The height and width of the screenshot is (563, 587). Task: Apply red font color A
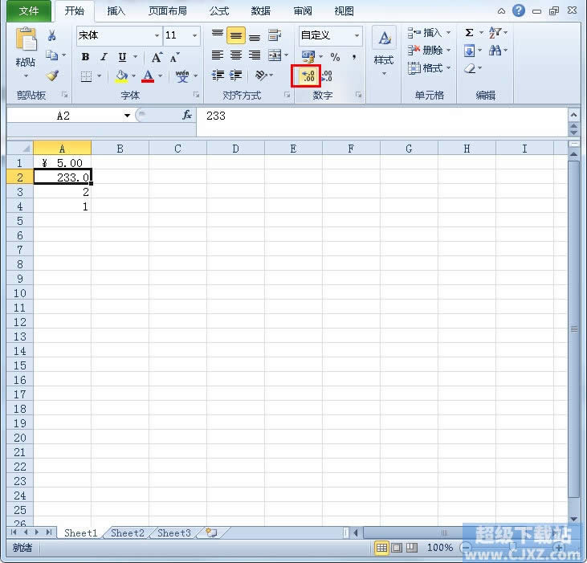click(148, 76)
